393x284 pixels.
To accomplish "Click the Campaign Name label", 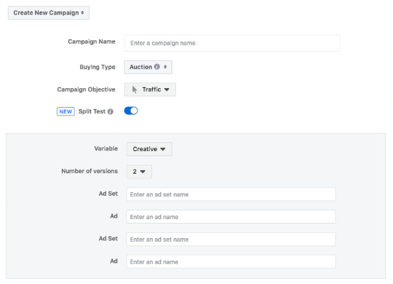I will (x=91, y=42).
